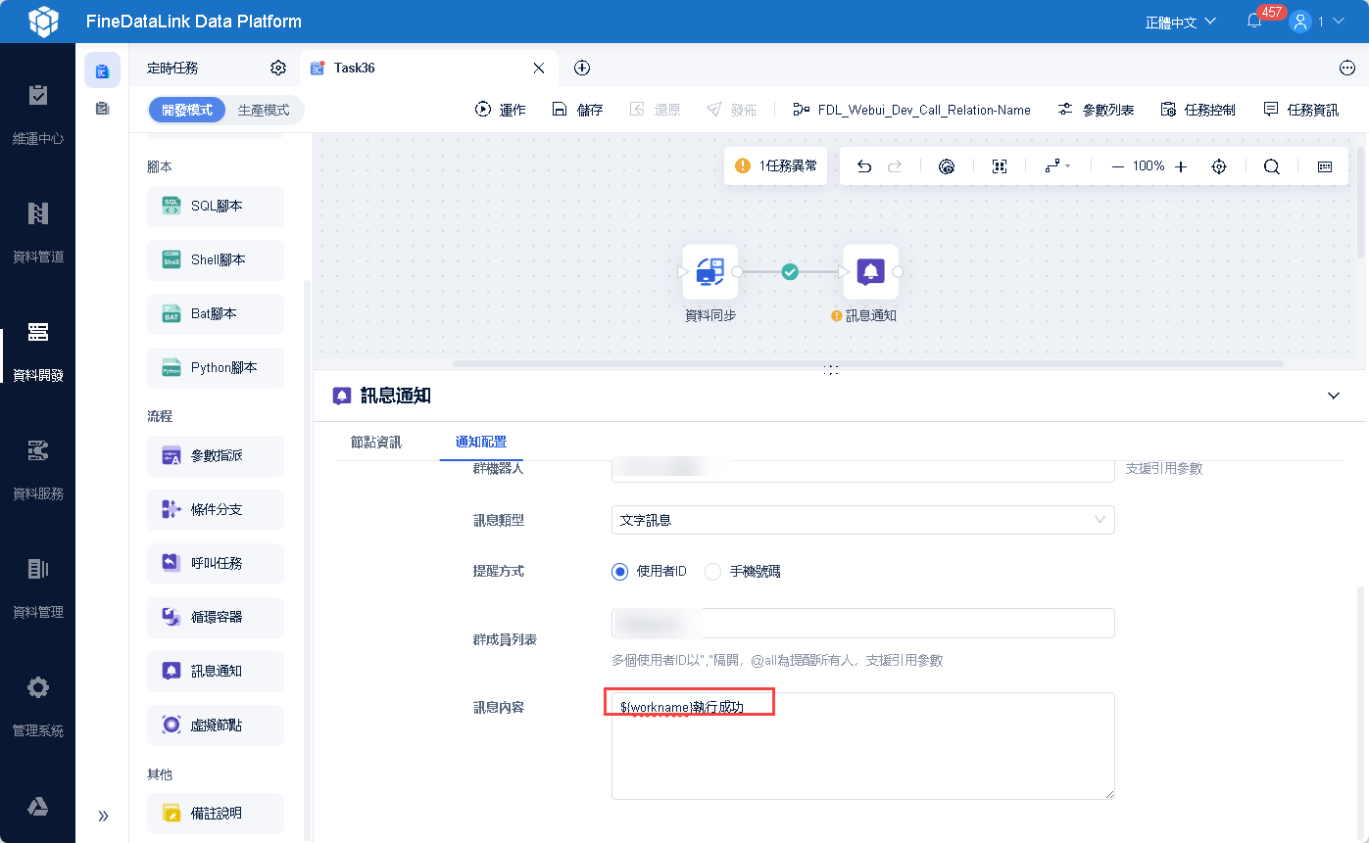Expand the sidebar with the double-arrow icon

[x=103, y=816]
